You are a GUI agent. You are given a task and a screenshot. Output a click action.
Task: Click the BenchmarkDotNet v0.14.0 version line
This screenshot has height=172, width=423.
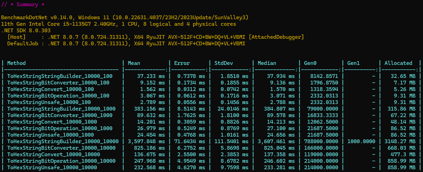click(x=125, y=18)
